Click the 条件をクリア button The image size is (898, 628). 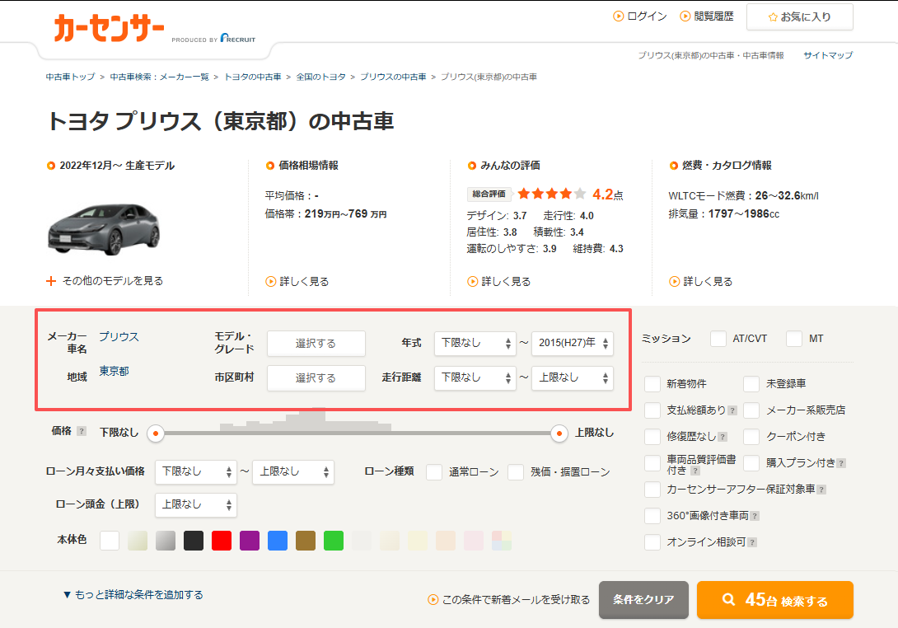point(643,600)
